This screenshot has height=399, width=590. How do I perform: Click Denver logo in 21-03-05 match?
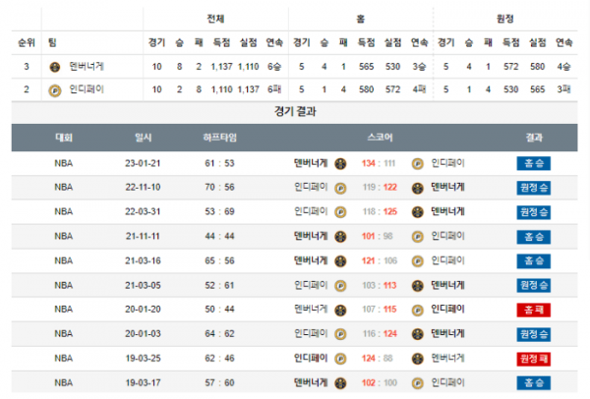[417, 286]
